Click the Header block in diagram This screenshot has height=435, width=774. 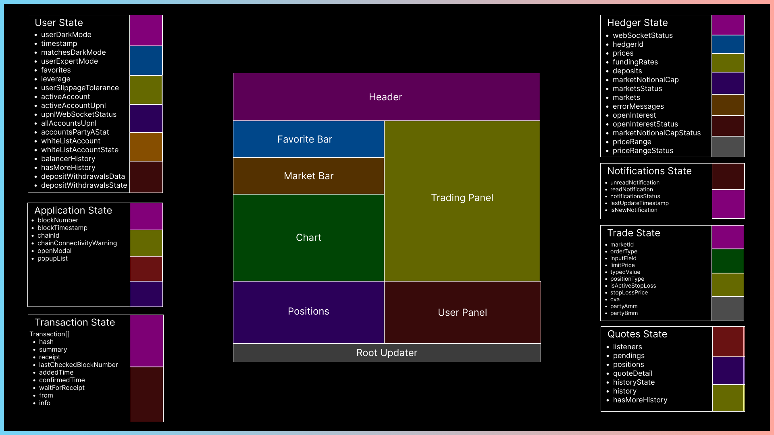click(x=386, y=97)
